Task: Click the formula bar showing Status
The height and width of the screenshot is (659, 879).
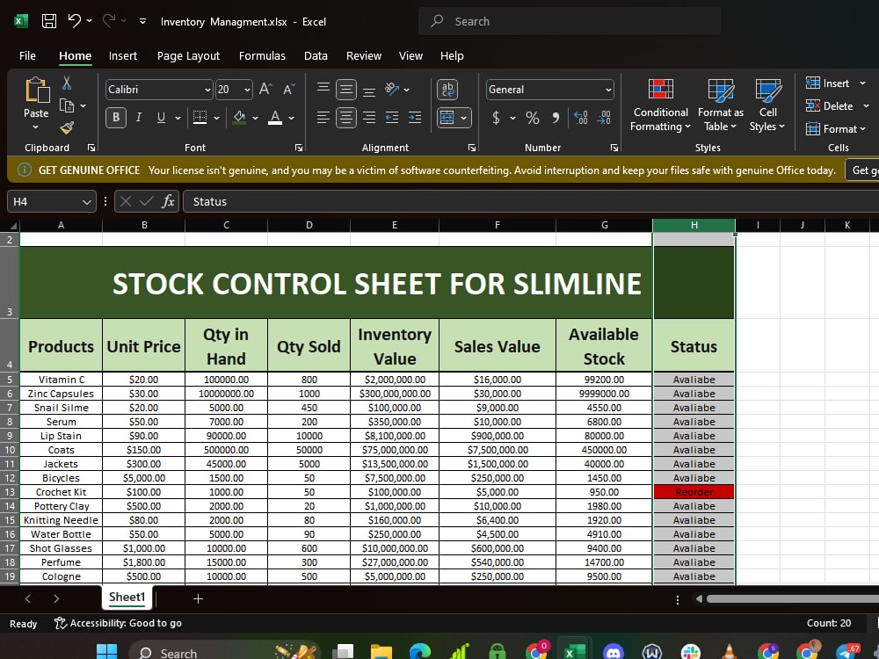Action: click(530, 201)
